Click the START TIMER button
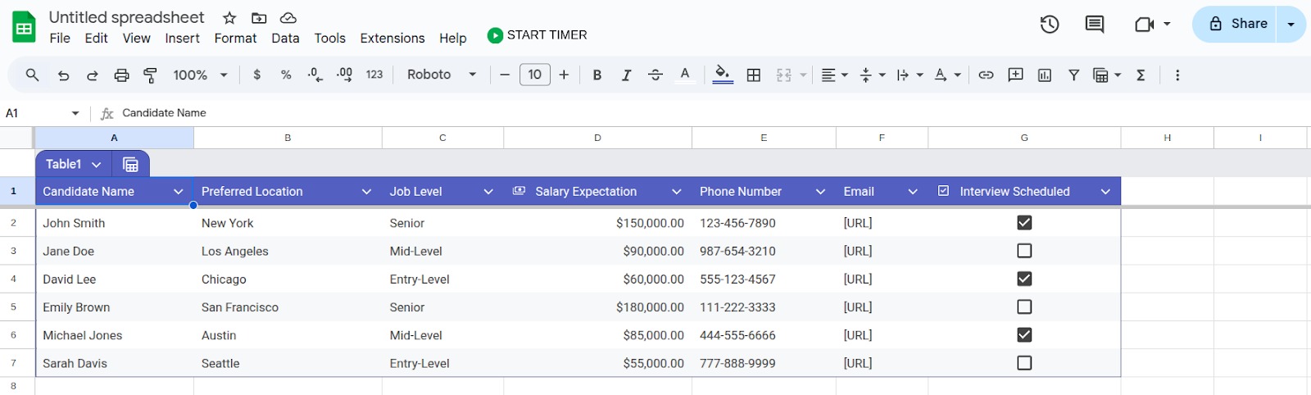 click(x=538, y=35)
